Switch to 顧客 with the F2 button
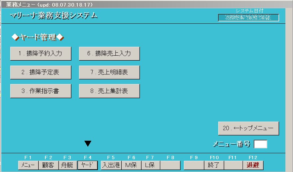 [49, 165]
